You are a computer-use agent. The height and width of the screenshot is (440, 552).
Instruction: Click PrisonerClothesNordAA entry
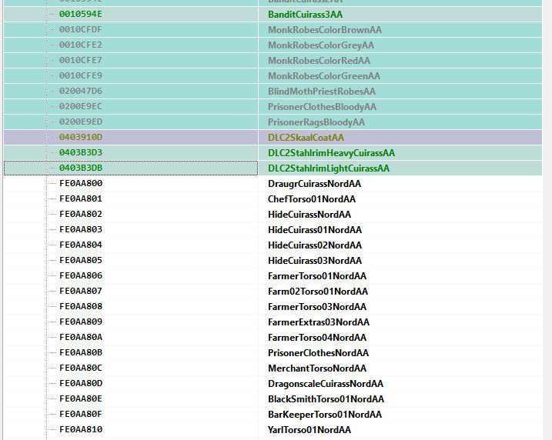318,353
